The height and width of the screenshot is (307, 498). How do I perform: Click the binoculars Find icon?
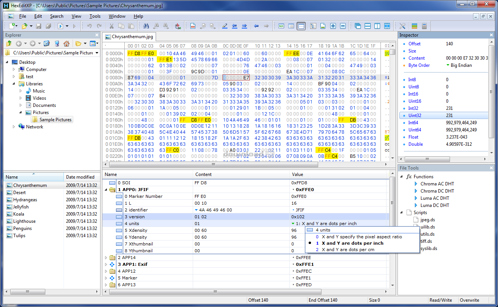[146, 26]
